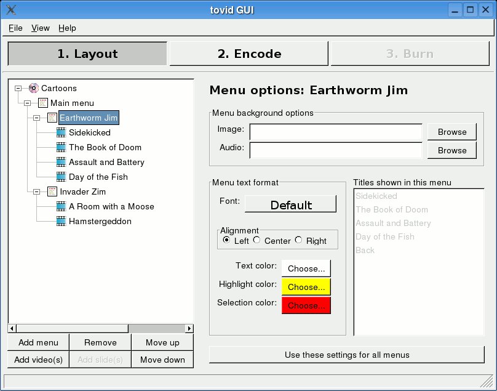Select the Cartoons disc label
497x391 pixels.
[59, 88]
